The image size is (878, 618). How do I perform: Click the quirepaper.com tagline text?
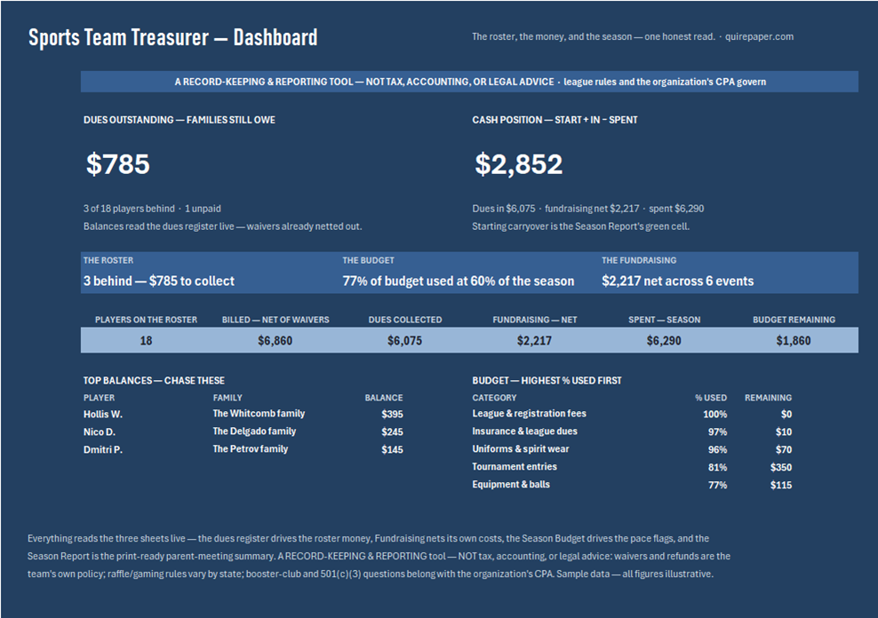click(x=632, y=37)
